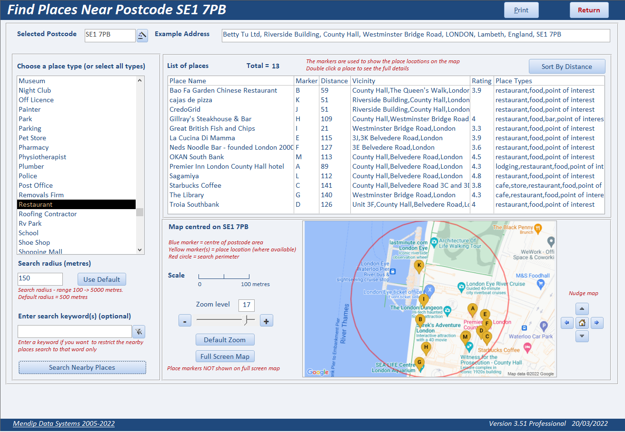Nudge the map upward
Image resolution: width=625 pixels, height=432 pixels.
click(582, 309)
